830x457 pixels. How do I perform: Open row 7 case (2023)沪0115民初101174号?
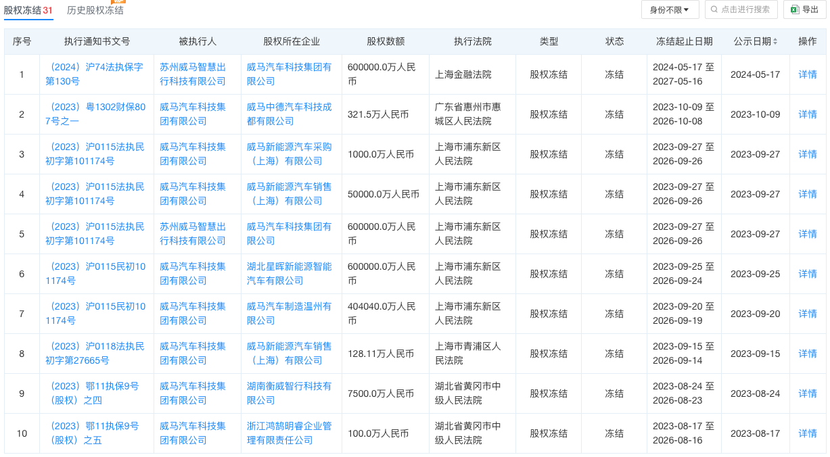95,314
